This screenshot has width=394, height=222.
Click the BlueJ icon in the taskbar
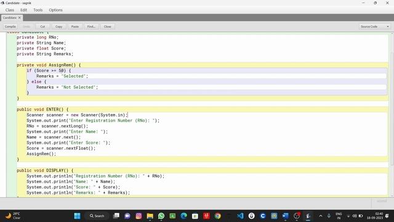pyautogui.click(x=308, y=216)
